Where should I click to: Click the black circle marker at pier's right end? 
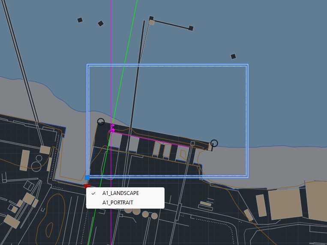tap(214, 143)
